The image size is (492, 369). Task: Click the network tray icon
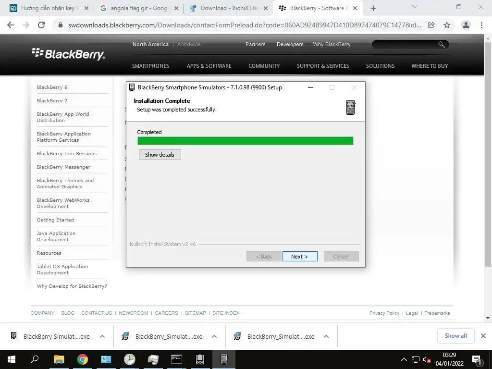coord(416,359)
